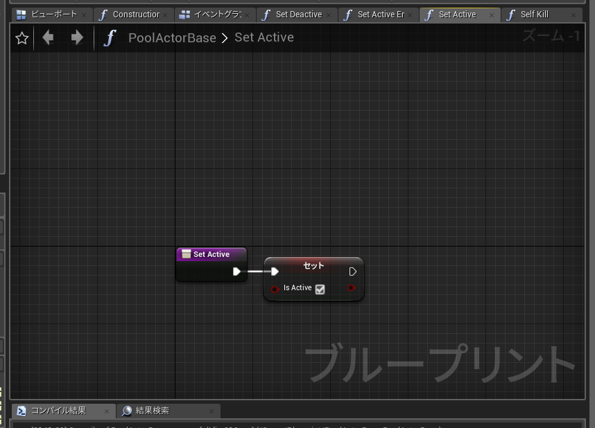Click the Is Active output boolean pin

[x=352, y=288]
